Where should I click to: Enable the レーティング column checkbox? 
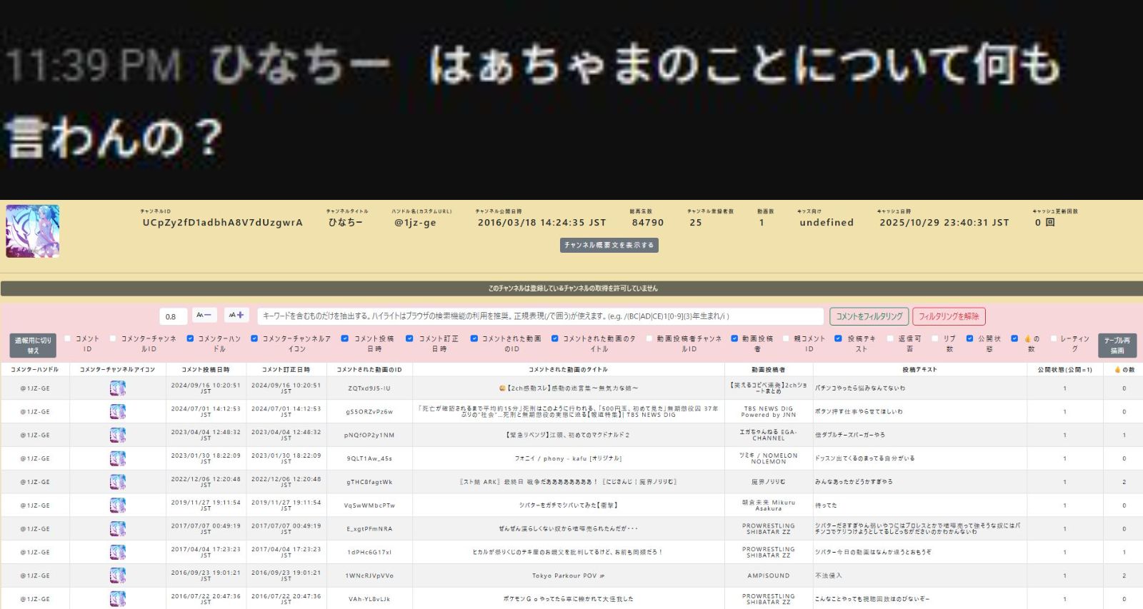[1053, 338]
